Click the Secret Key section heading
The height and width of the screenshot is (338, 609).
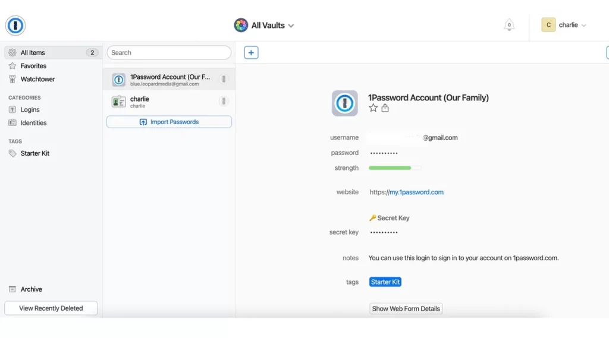pyautogui.click(x=389, y=218)
